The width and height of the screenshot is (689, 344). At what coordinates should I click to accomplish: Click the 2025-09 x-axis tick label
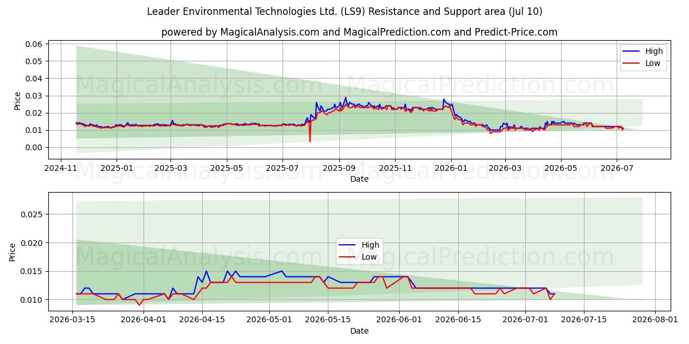coord(339,169)
